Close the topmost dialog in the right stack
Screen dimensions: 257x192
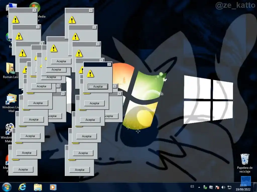[x=91, y=10]
